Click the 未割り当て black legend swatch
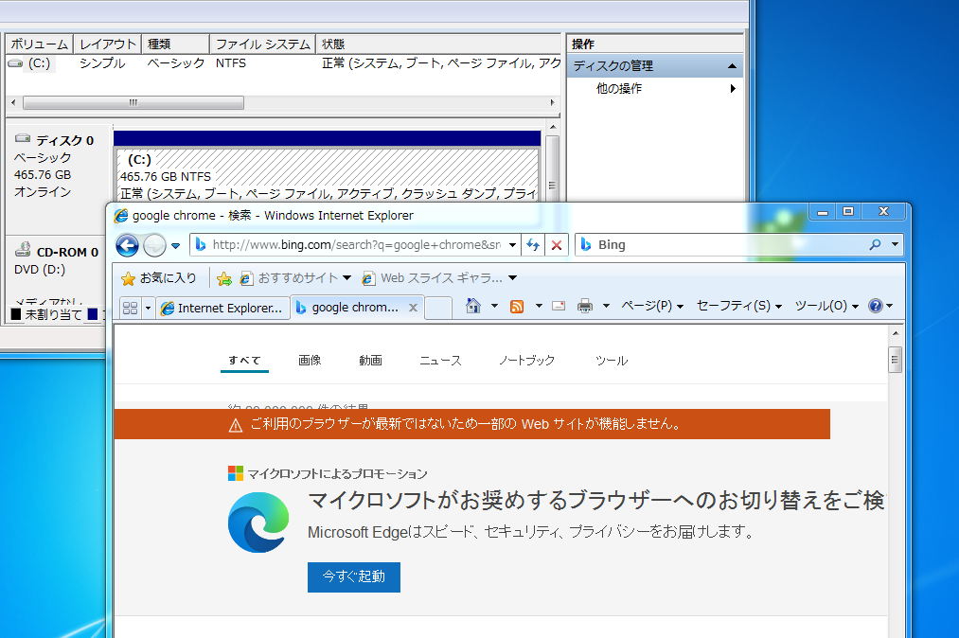This screenshot has width=959, height=638. coord(16,314)
